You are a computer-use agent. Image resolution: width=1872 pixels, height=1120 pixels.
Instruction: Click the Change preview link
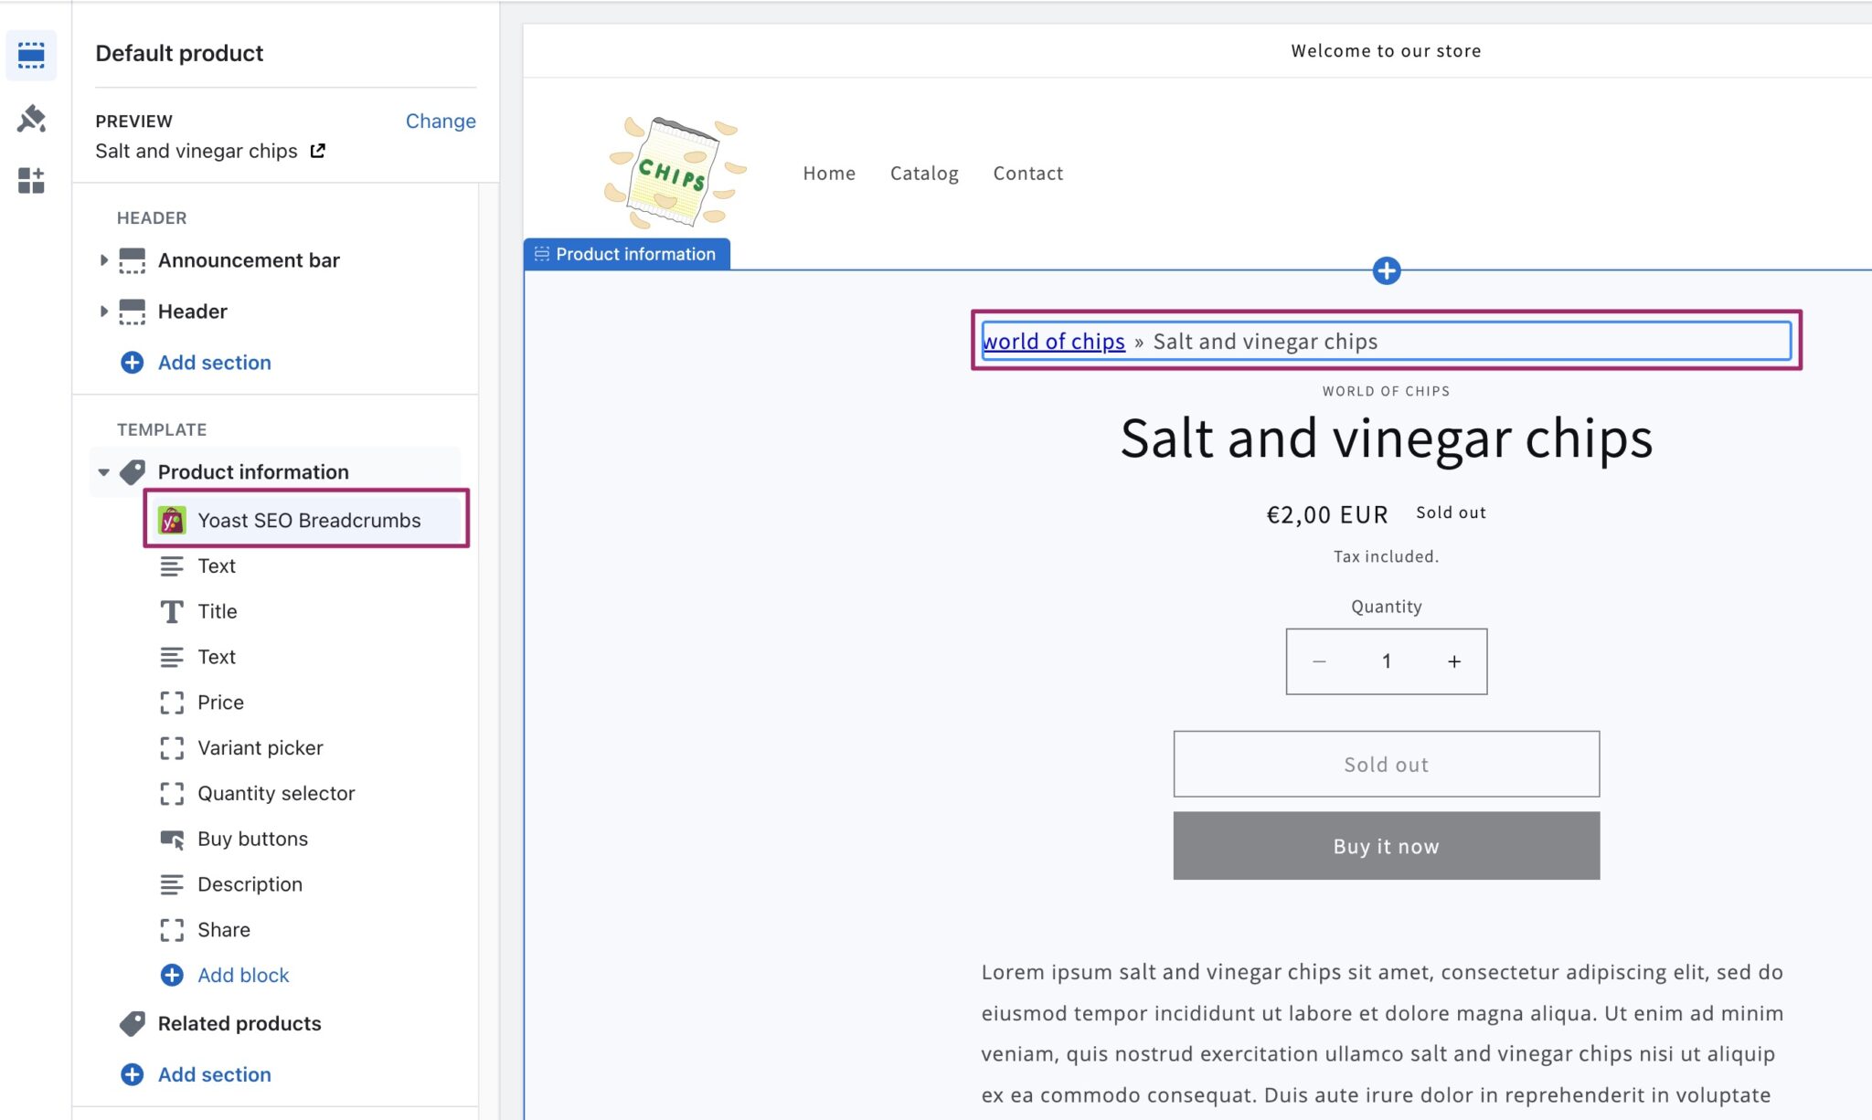(441, 121)
